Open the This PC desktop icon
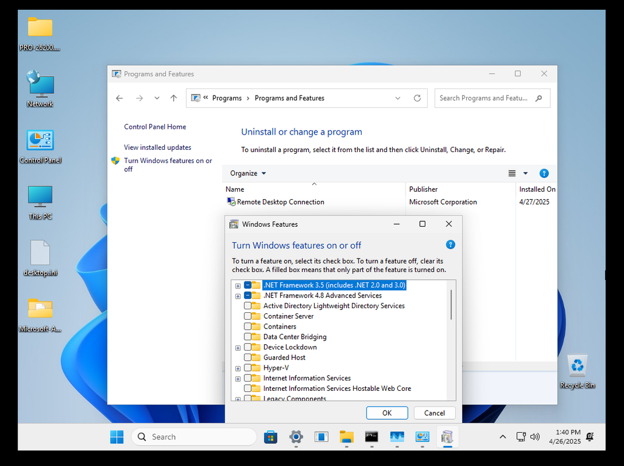Image resolution: width=624 pixels, height=466 pixels. click(x=40, y=202)
